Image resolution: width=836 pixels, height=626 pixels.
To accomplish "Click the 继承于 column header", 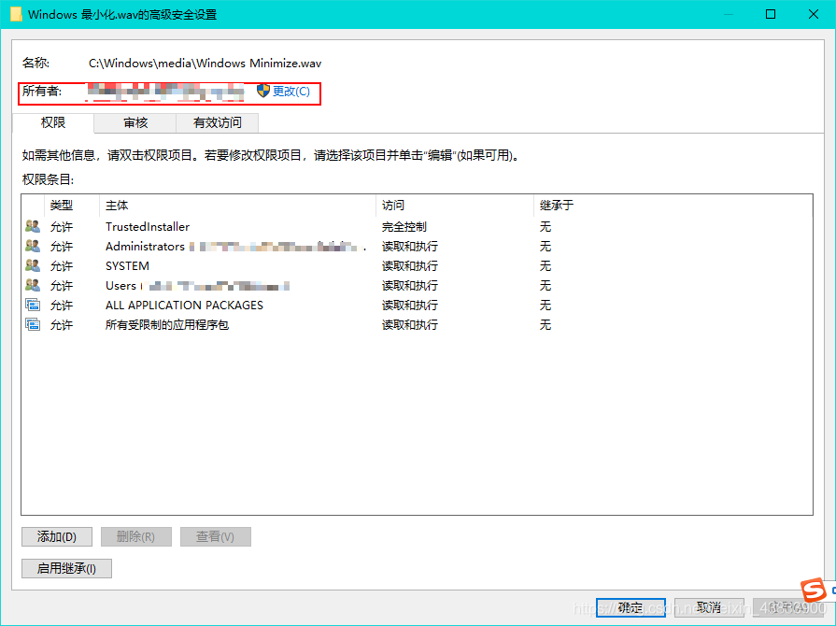I will (x=556, y=206).
